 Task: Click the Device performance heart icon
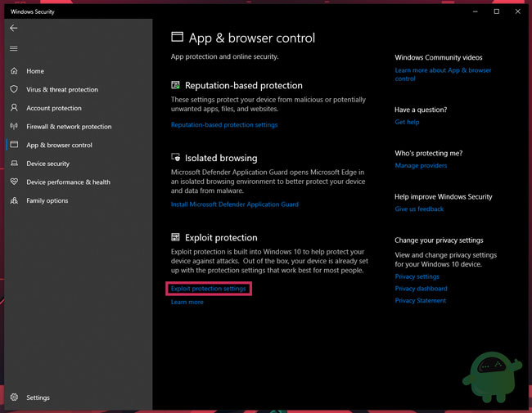(14, 182)
